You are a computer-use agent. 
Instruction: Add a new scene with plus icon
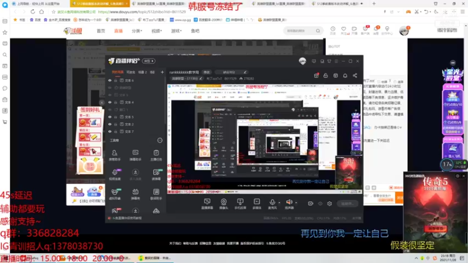point(162,72)
